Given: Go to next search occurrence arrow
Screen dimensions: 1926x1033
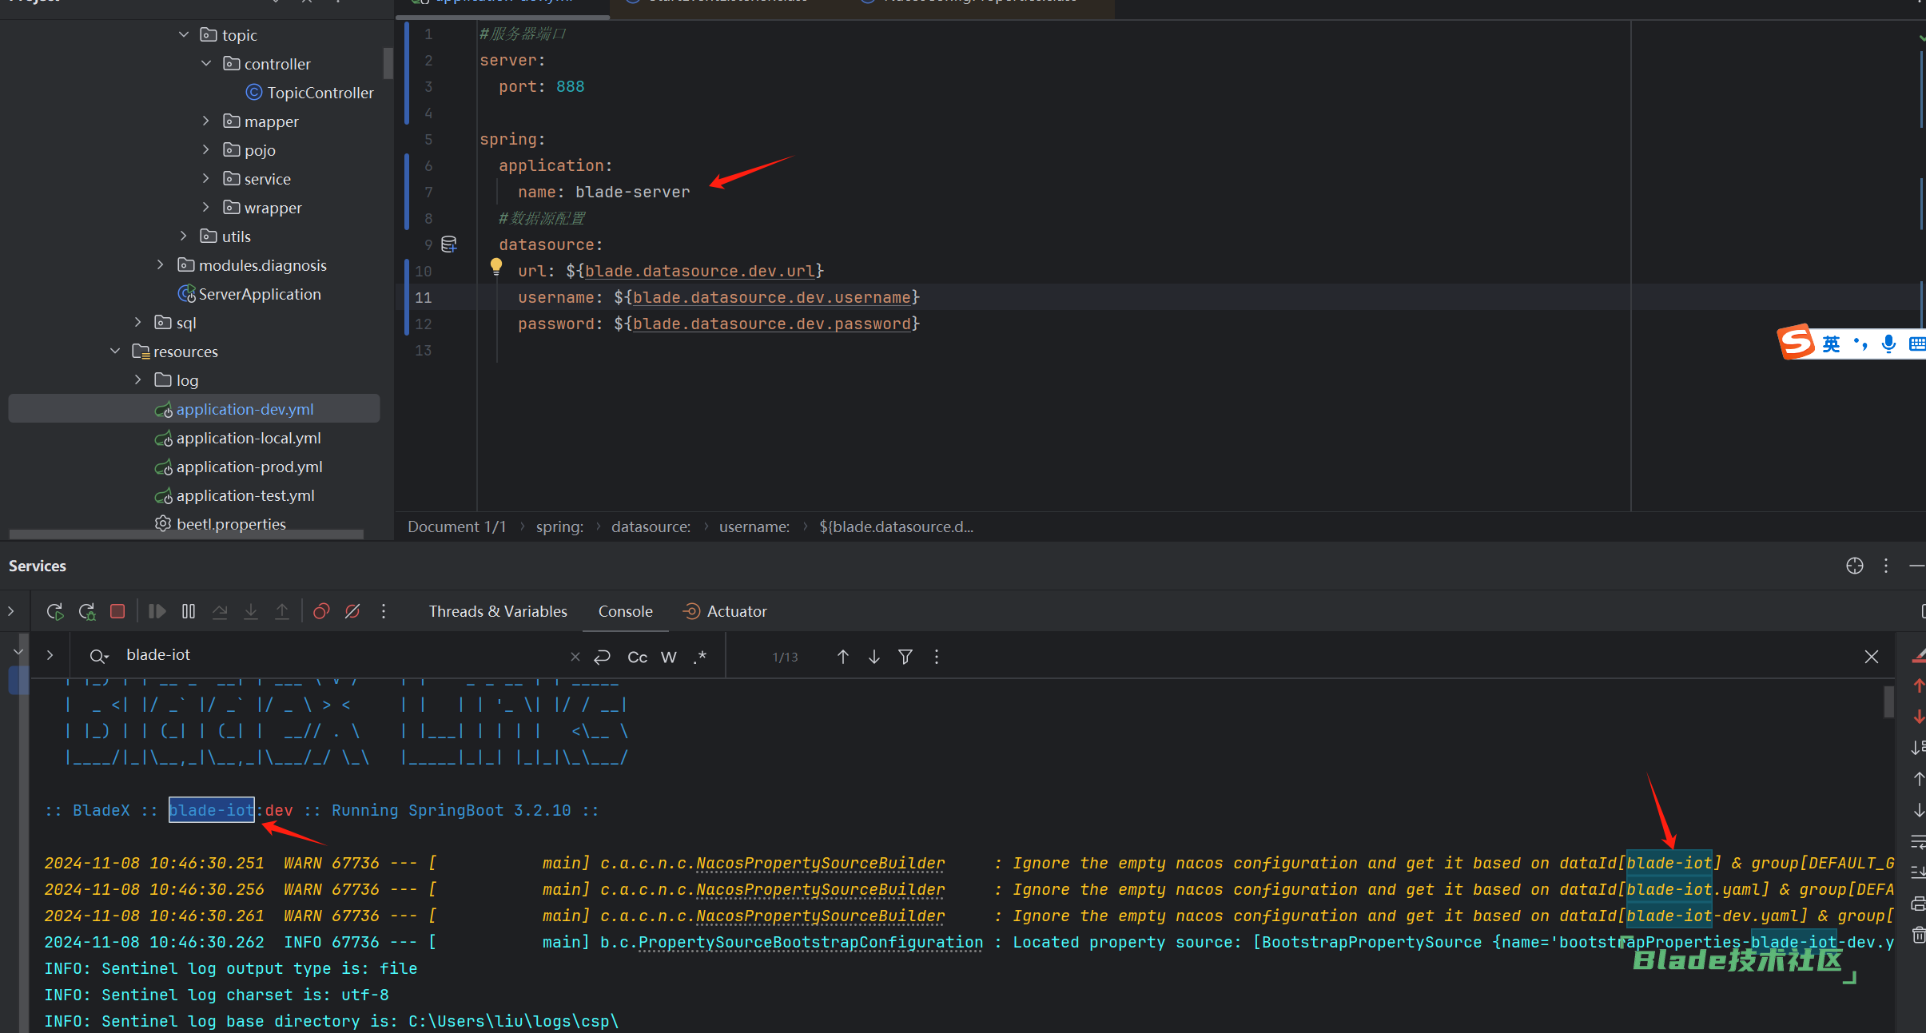Looking at the screenshot, I should [874, 657].
